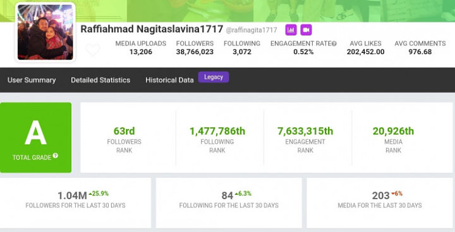Open the User Summary tab
455x232 pixels.
coord(32,80)
